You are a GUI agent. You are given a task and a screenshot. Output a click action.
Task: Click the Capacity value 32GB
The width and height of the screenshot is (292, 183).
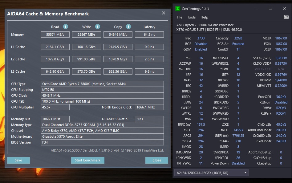238,38
